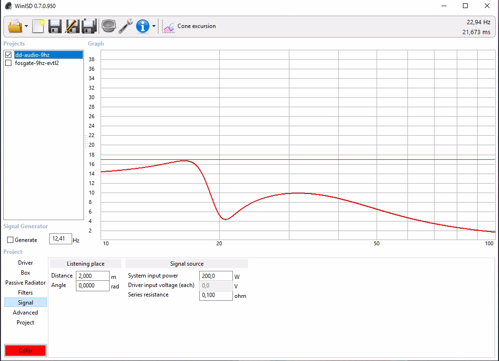Click the WinISD app icon in title bar

8,6
